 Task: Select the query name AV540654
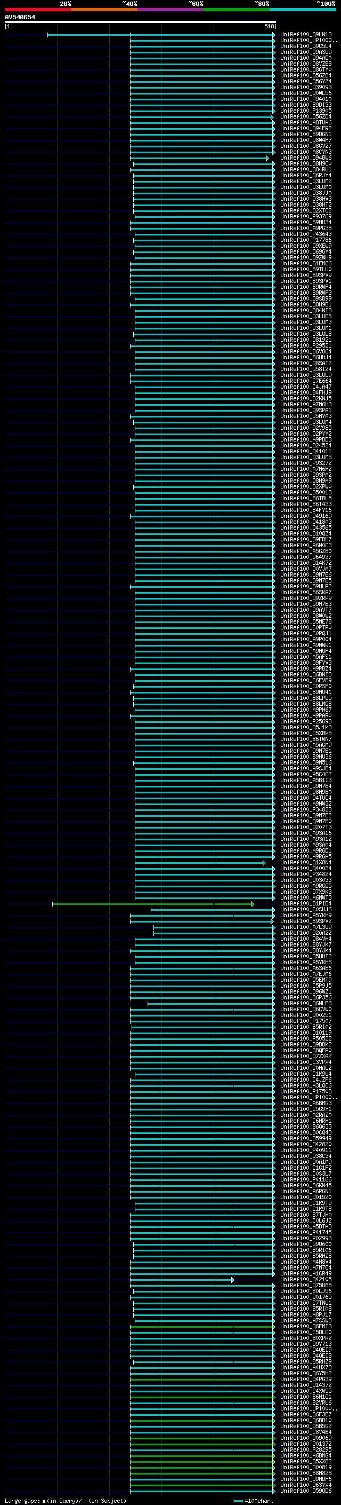(x=20, y=18)
